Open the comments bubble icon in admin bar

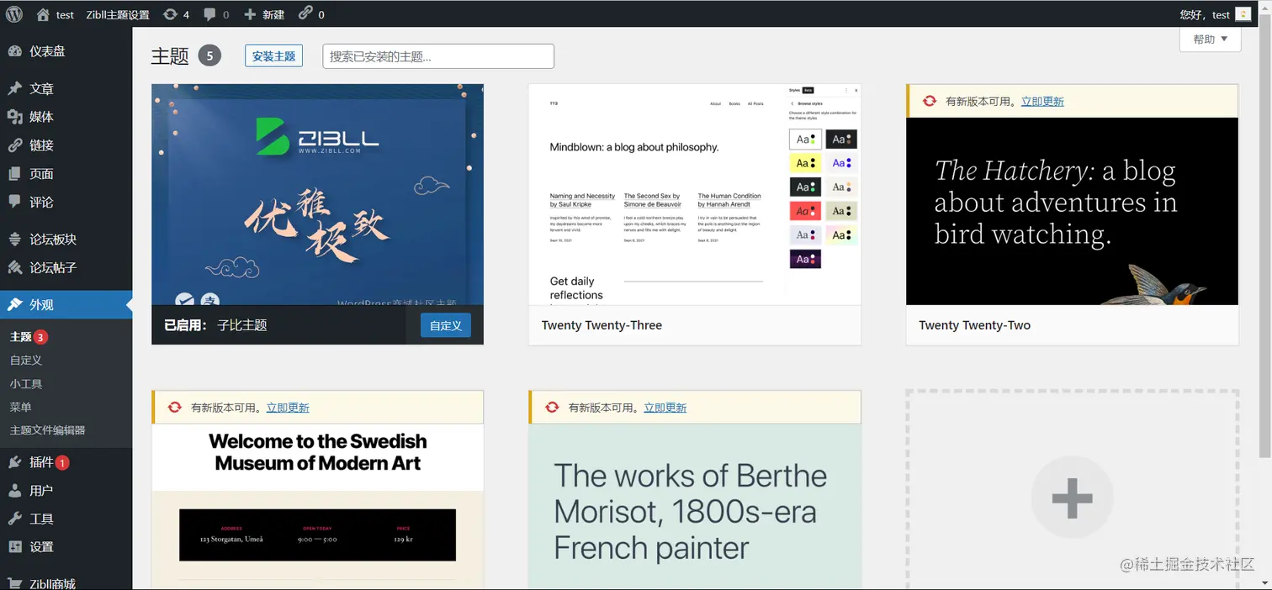(209, 14)
